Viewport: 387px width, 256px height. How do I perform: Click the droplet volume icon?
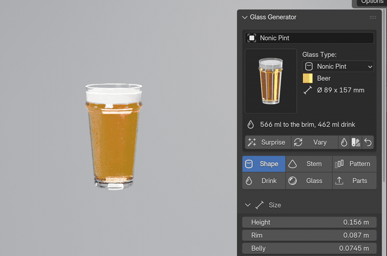click(250, 124)
